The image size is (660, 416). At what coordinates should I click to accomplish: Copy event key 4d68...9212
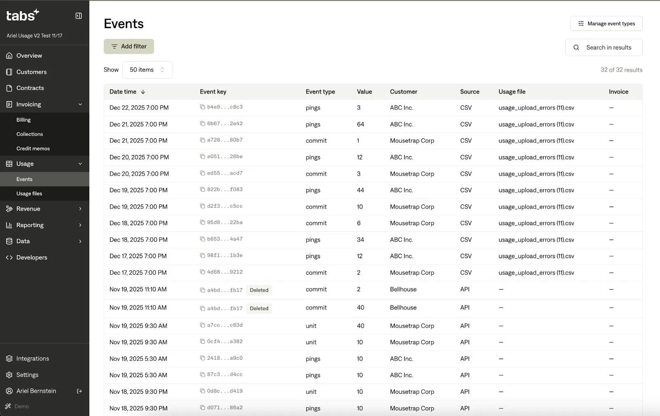coord(203,272)
